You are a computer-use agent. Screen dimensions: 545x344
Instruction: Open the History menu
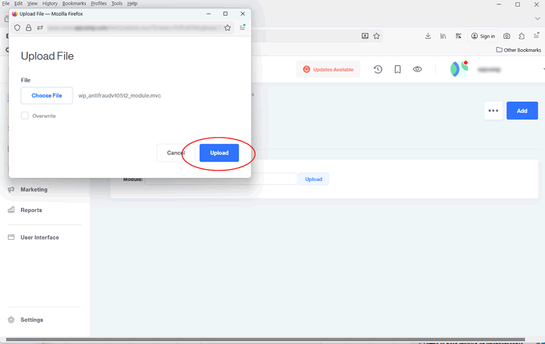50,3
